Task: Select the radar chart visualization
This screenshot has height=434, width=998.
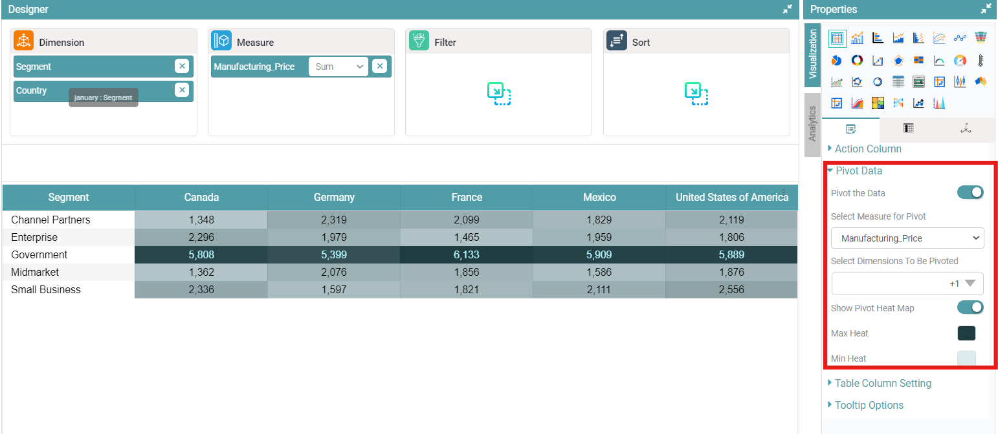Action: (898, 60)
